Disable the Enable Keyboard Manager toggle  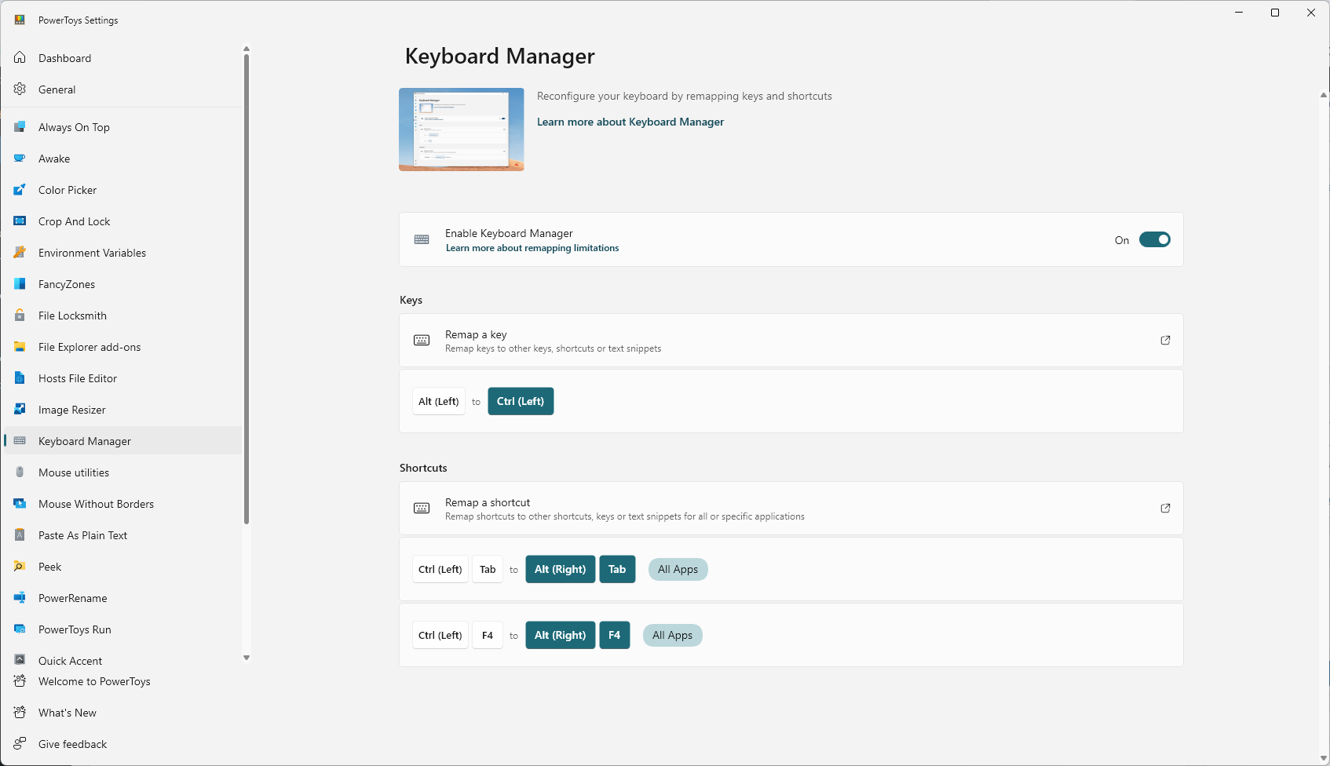(1154, 239)
